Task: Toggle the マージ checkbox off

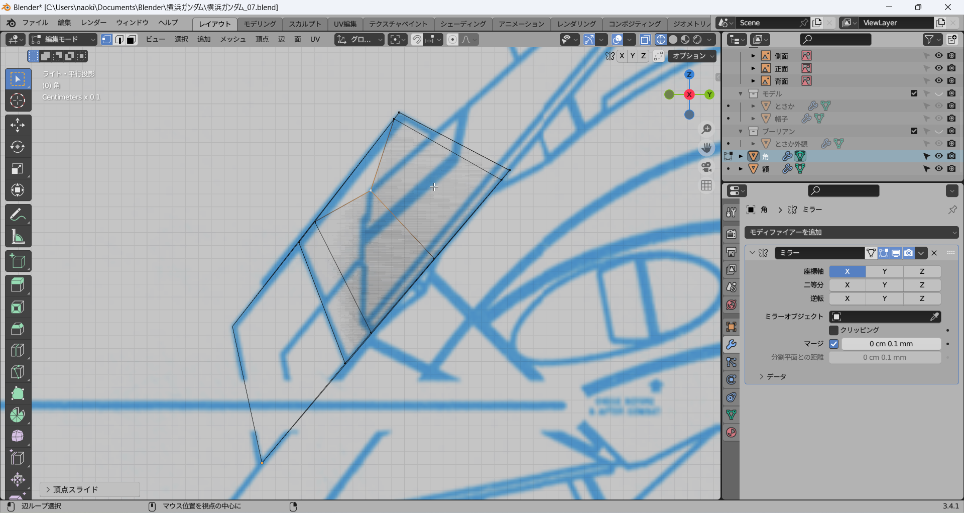Action: (834, 344)
